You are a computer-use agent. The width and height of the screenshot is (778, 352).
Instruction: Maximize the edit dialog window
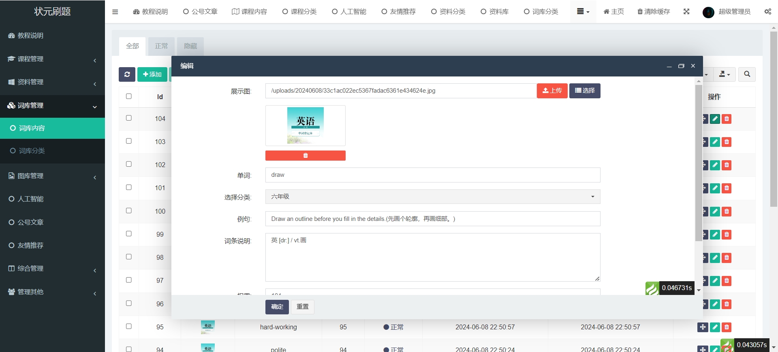tap(681, 66)
